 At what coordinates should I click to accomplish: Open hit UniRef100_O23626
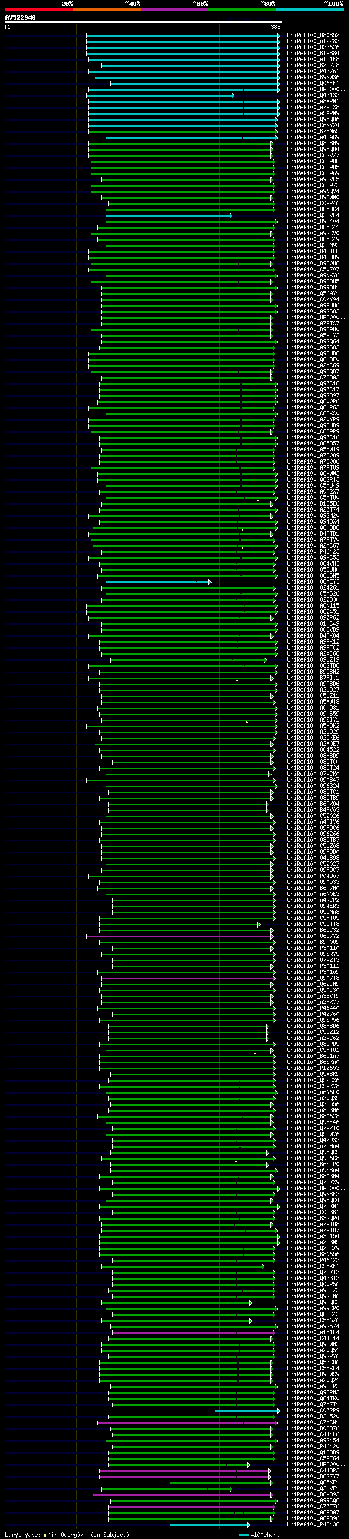tap(312, 47)
